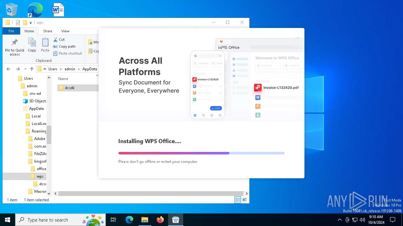
Task: Click Paste shortcut in Clipboard group
Action: [67, 53]
